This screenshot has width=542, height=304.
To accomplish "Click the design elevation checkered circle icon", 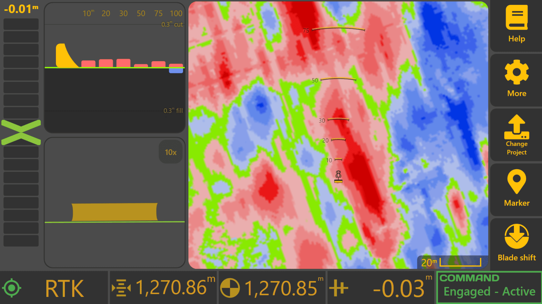I will point(230,288).
